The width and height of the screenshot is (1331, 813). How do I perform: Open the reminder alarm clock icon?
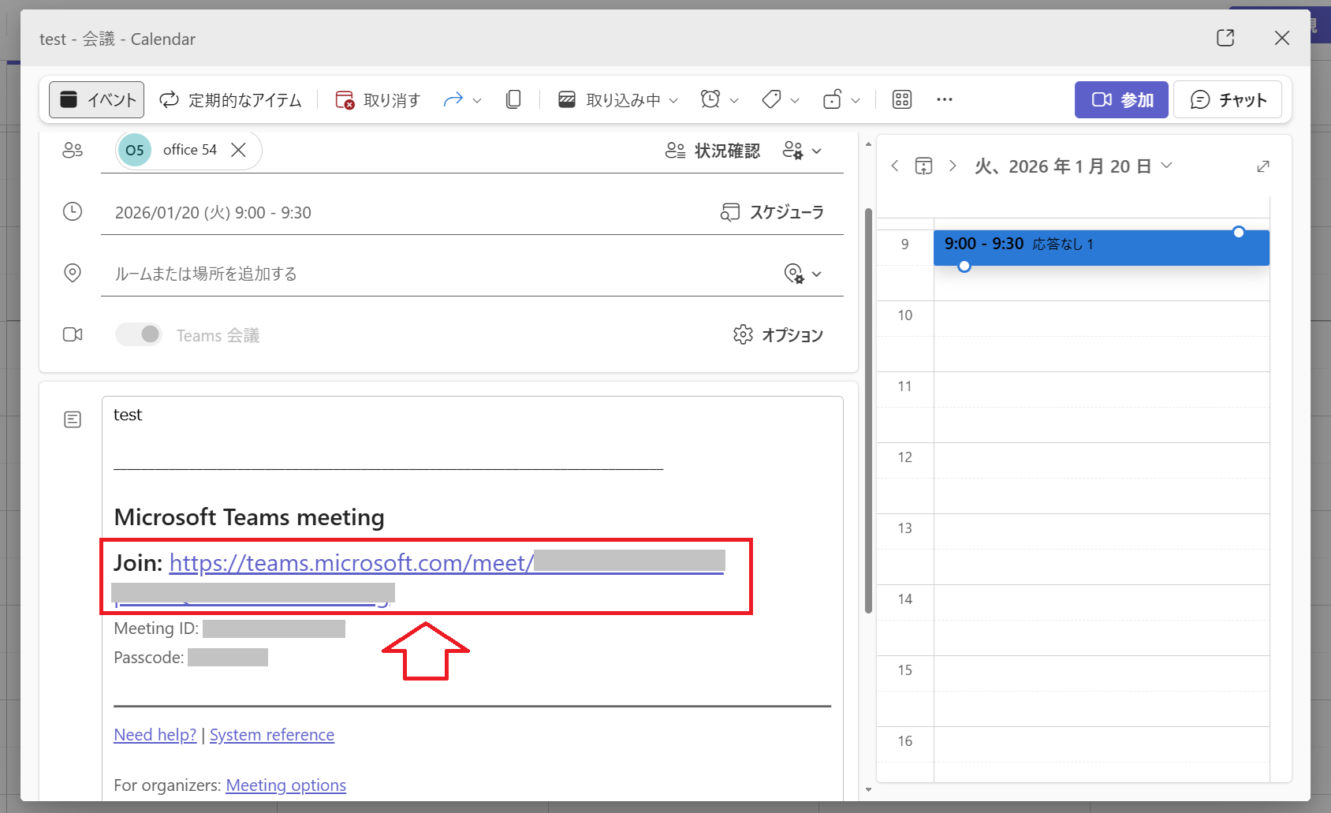pyautogui.click(x=710, y=99)
